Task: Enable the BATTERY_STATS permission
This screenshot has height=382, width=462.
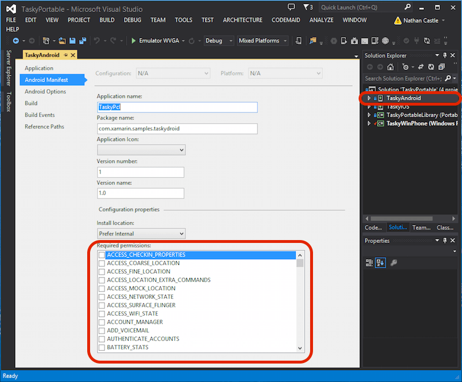Action: click(101, 347)
